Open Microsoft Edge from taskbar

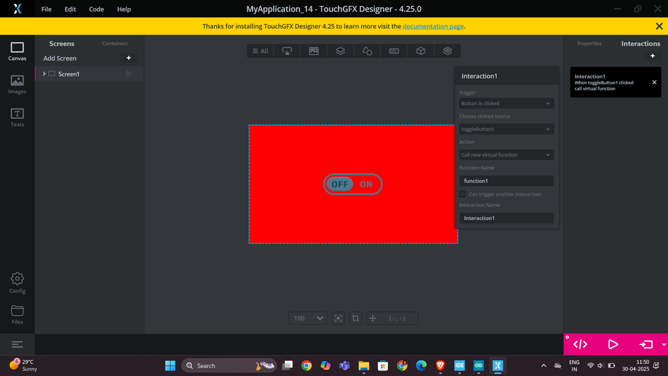tap(421, 365)
